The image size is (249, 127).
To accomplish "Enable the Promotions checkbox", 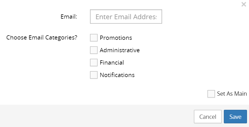I will click(94, 38).
